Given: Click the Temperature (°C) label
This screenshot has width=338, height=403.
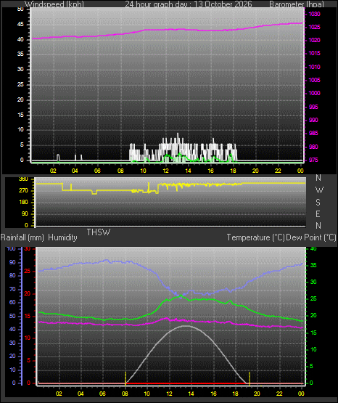Looking at the screenshot, I should pyautogui.click(x=255, y=237).
